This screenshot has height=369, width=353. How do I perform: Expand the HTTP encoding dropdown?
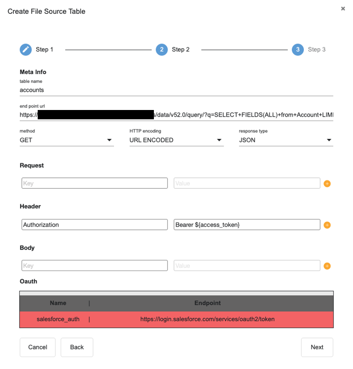tap(176, 140)
